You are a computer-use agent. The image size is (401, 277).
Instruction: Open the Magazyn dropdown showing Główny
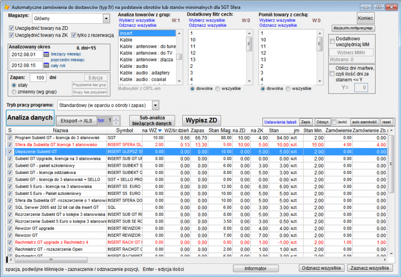(106, 18)
